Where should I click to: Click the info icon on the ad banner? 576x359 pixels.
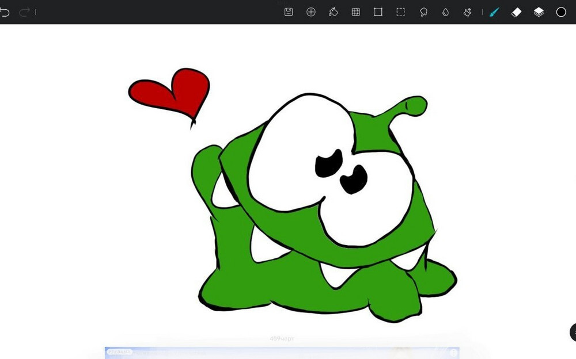point(454,352)
